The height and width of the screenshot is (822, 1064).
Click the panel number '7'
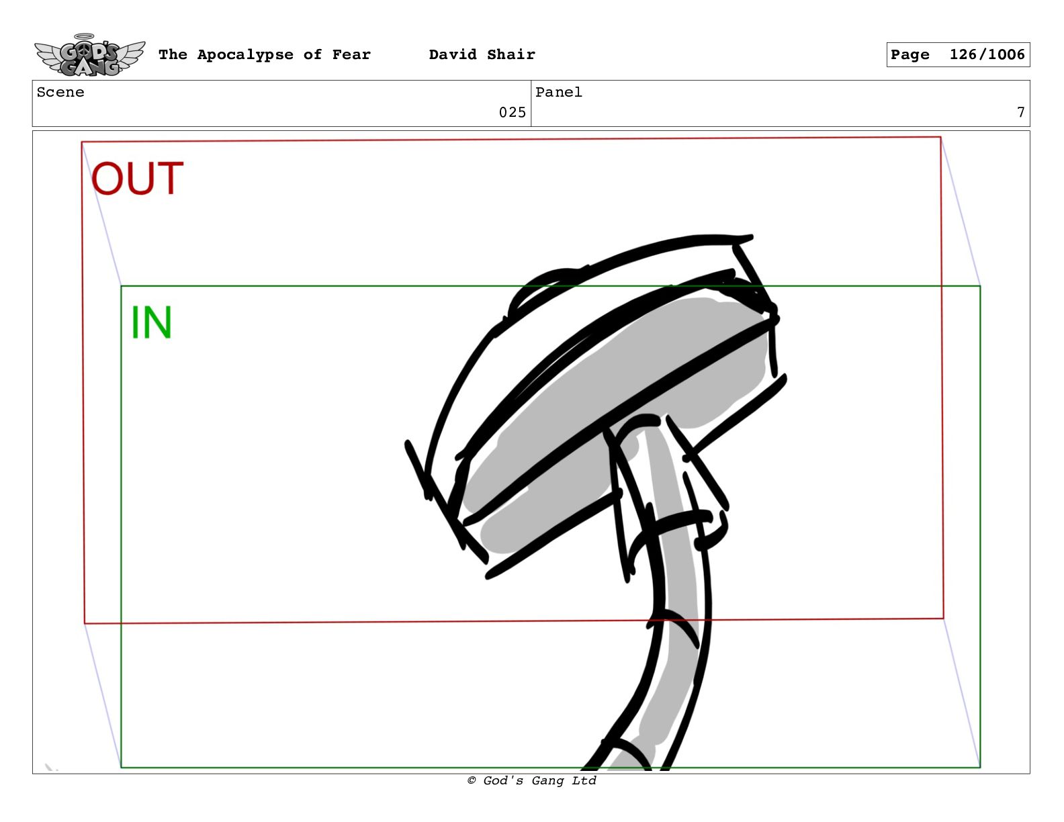tap(1021, 112)
